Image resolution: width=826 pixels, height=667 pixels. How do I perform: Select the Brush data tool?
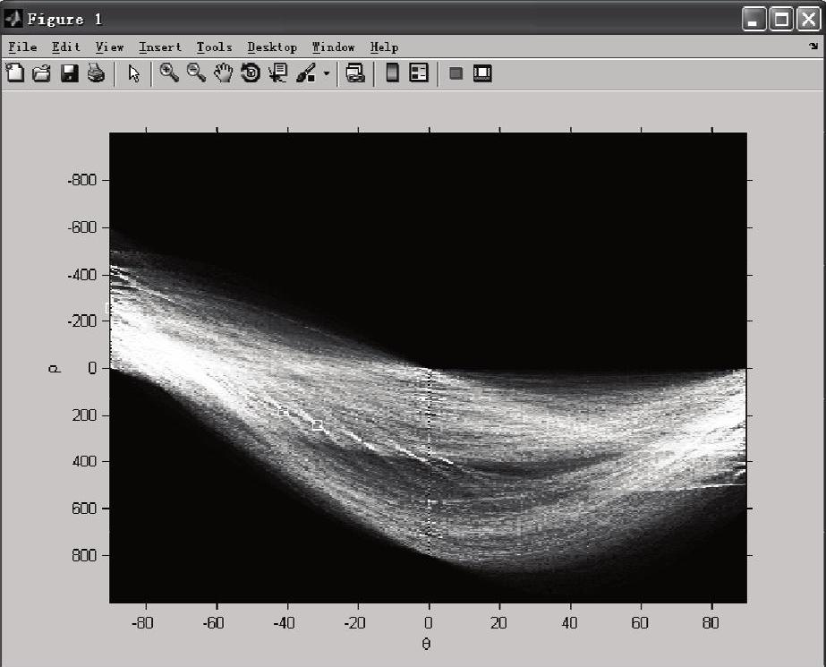point(306,73)
